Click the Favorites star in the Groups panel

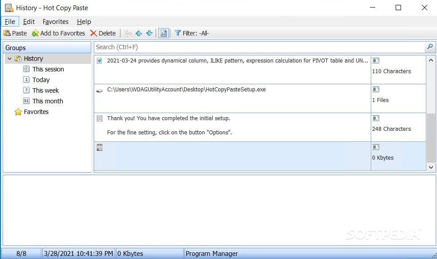click(x=18, y=112)
